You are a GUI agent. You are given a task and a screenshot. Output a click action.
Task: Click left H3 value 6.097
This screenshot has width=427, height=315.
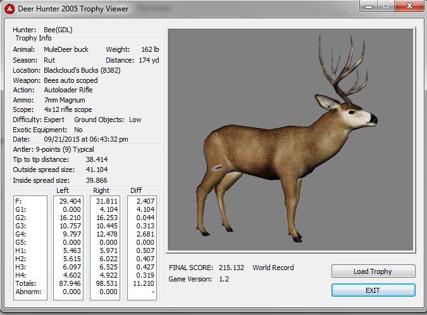(72, 267)
